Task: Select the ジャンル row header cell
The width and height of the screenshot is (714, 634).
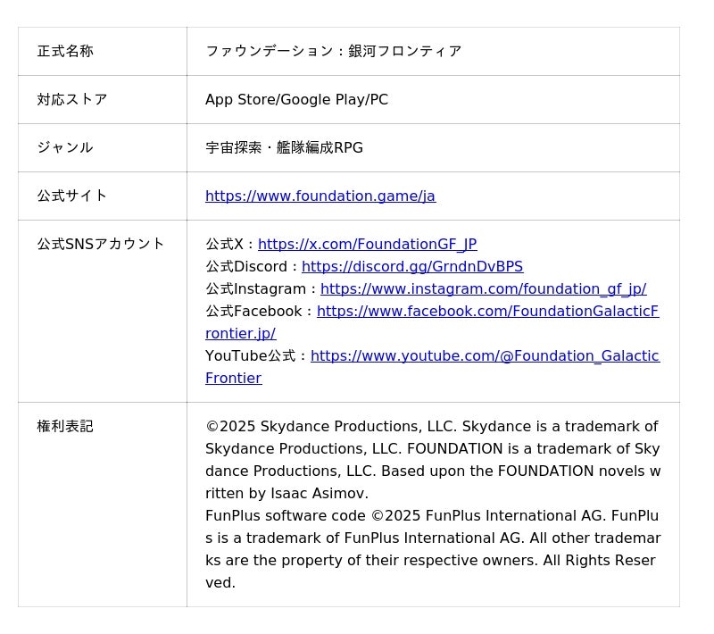Action: pos(65,148)
